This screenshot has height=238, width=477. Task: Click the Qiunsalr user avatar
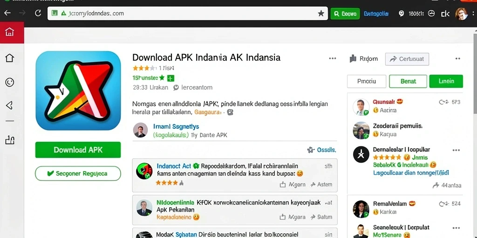coord(361,107)
